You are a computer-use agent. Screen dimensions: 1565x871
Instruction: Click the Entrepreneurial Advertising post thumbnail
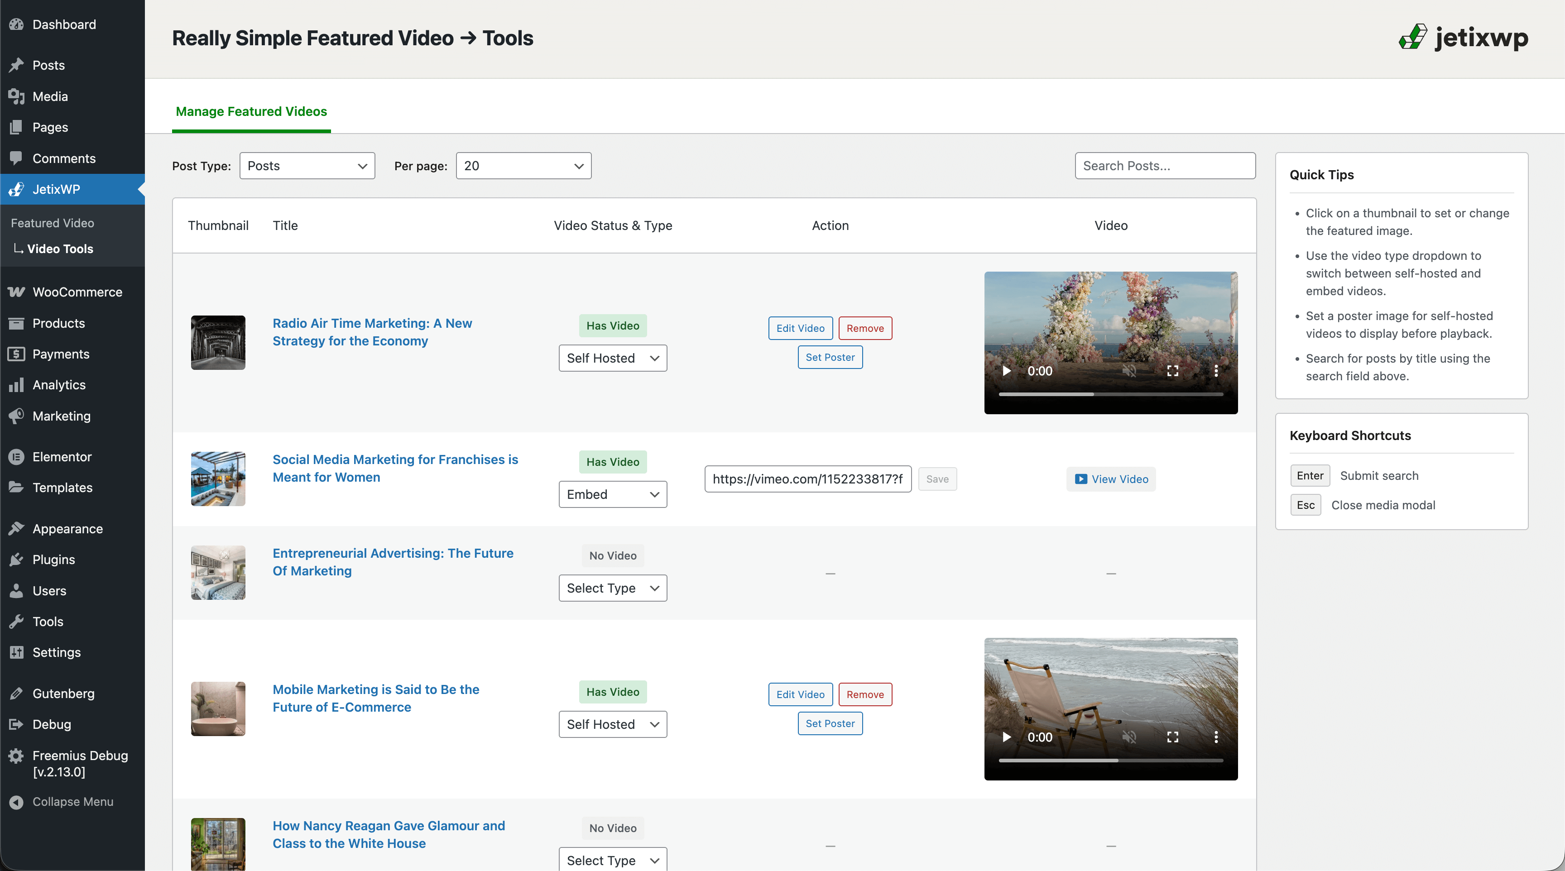[x=217, y=572]
